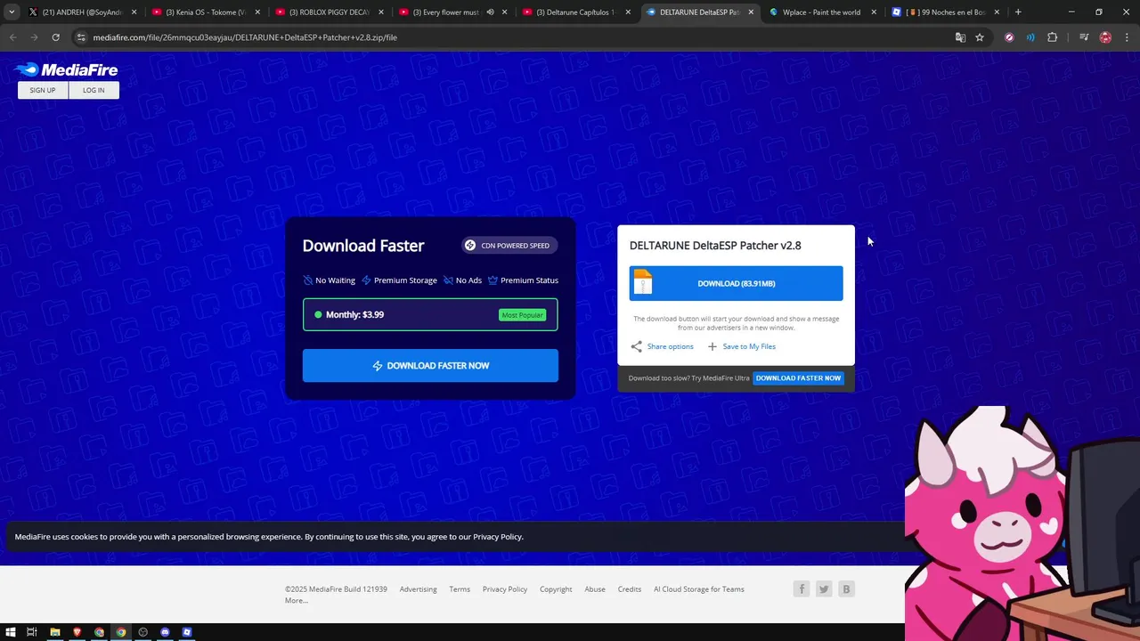The image size is (1140, 641).
Task: Switch to the Deltarune Capitulos tab
Action: (574, 12)
